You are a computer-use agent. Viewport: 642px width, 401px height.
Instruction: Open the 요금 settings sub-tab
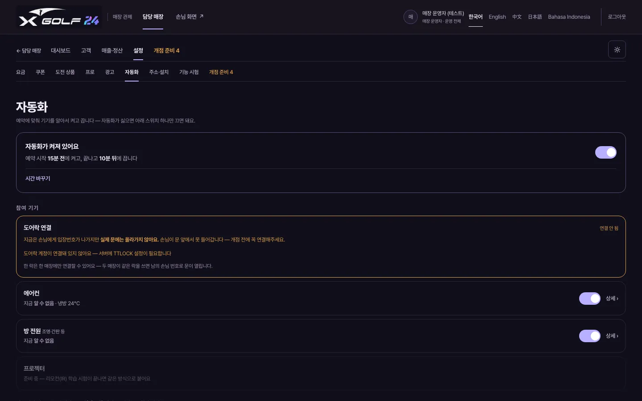[21, 72]
